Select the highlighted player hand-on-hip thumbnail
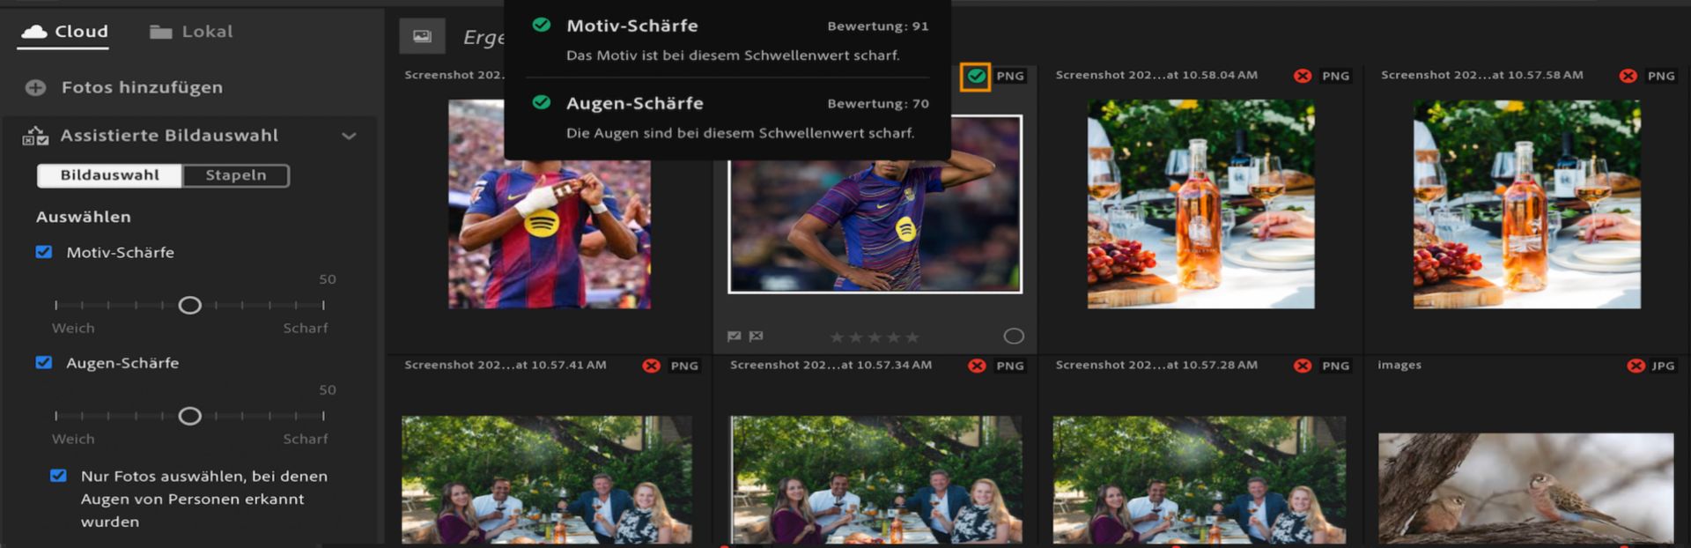The height and width of the screenshot is (548, 1691). click(x=875, y=204)
